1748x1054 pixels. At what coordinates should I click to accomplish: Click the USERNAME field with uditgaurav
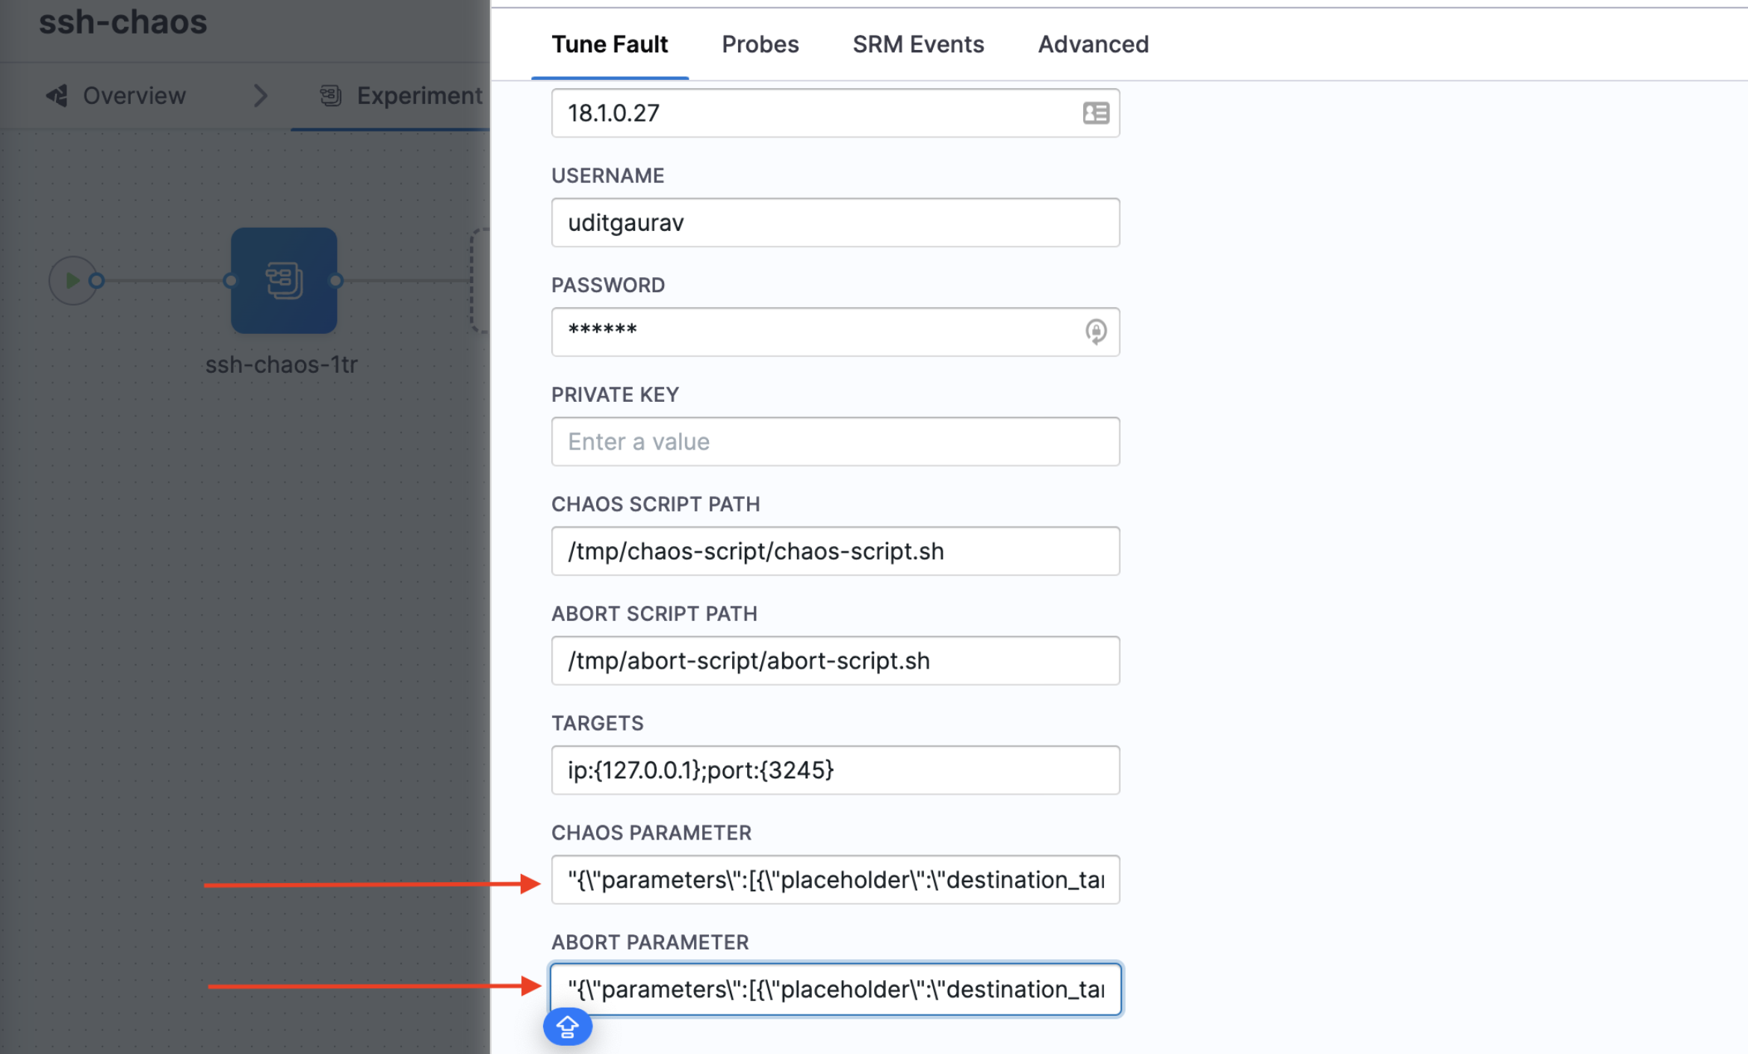[x=834, y=223]
